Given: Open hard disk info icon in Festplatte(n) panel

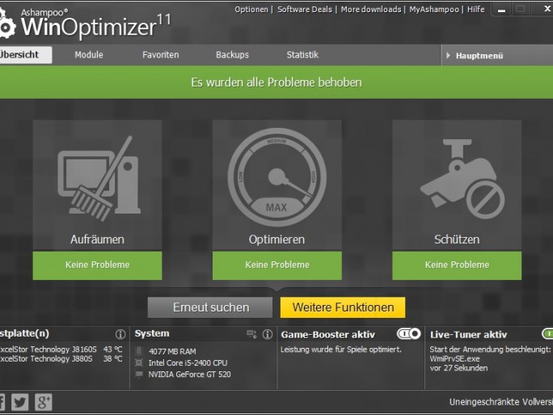Looking at the screenshot, I should [x=120, y=334].
